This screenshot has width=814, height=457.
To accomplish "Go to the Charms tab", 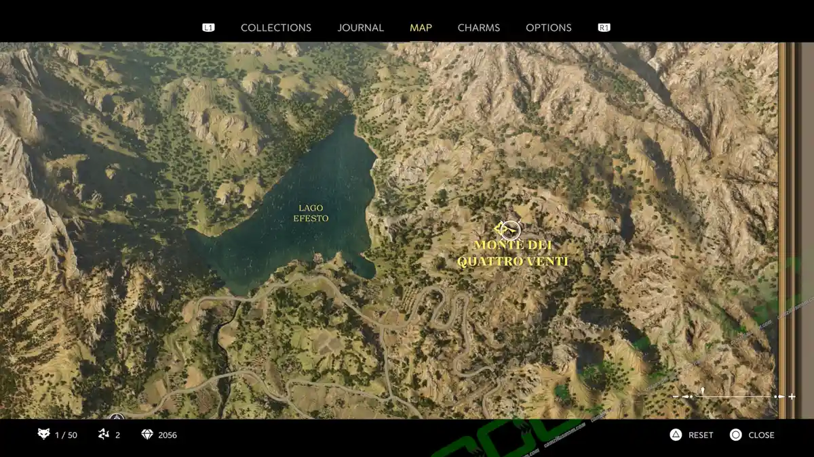I will pos(479,28).
